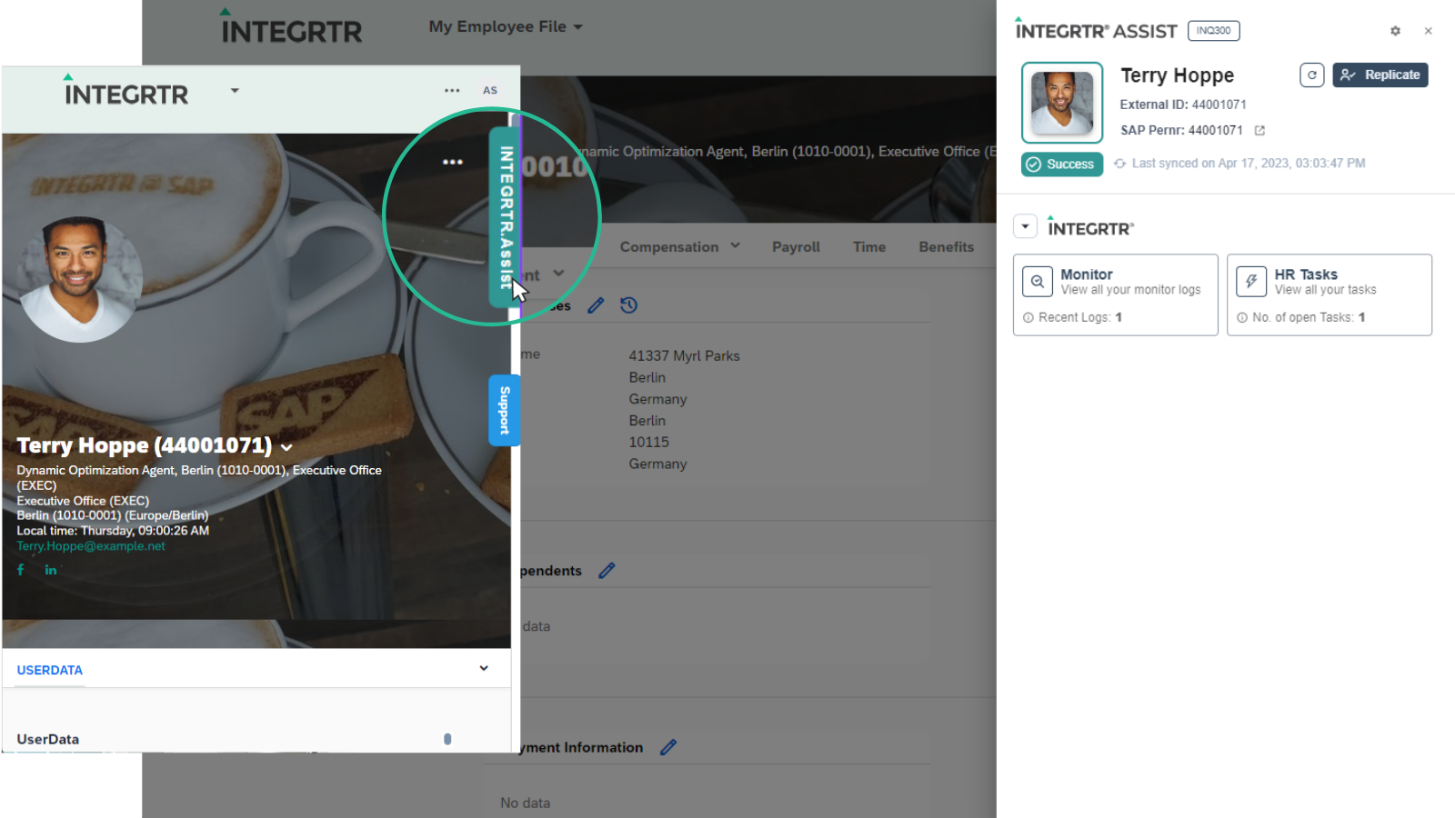Collapse the INTEGRTR section in Assist panel
The width and height of the screenshot is (1455, 818).
[x=1025, y=226]
